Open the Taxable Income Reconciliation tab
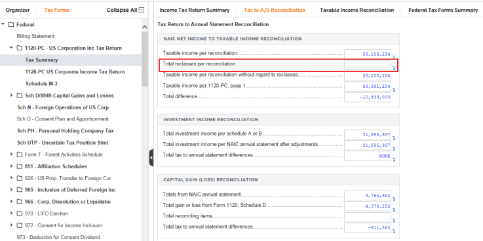Image resolution: width=483 pixels, height=241 pixels. 357,10
